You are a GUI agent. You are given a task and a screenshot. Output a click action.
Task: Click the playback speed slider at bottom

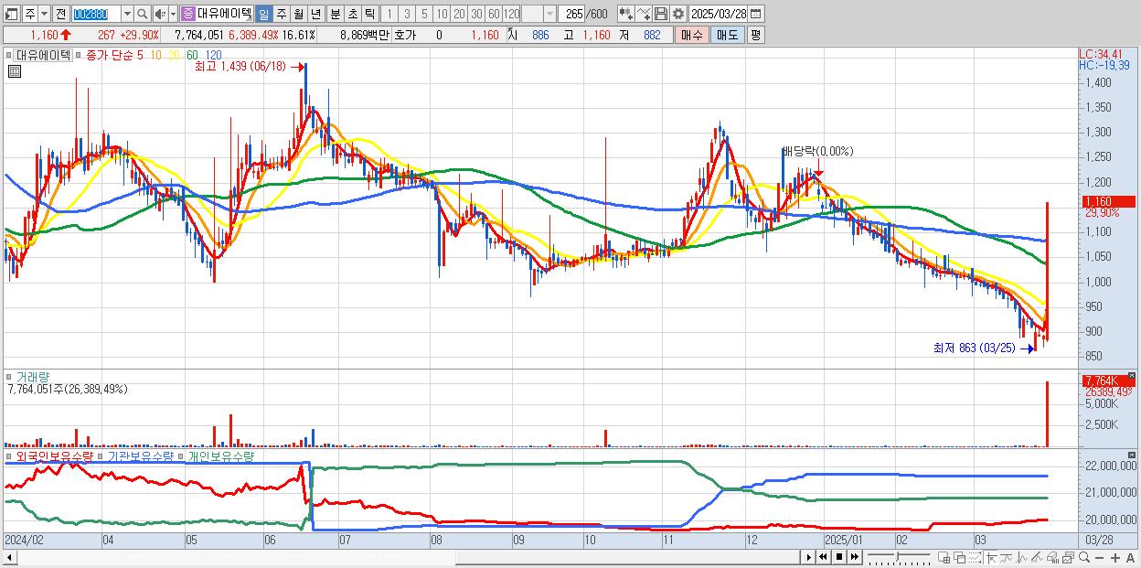click(900, 557)
